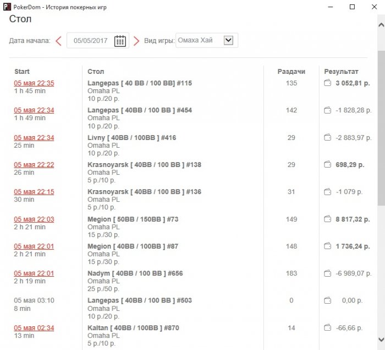Open session link 05 мая 22:35

tap(34, 83)
